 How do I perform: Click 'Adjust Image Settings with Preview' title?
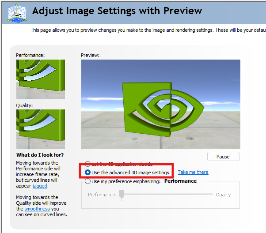pyautogui.click(x=117, y=11)
